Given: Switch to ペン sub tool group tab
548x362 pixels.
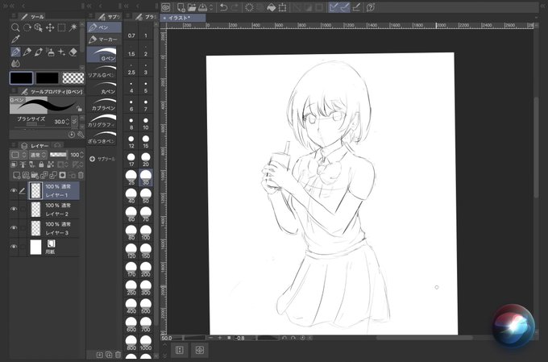Looking at the screenshot, I should 104,27.
